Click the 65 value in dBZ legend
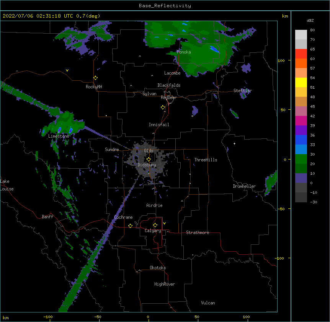The image size is (330, 322). point(312,49)
